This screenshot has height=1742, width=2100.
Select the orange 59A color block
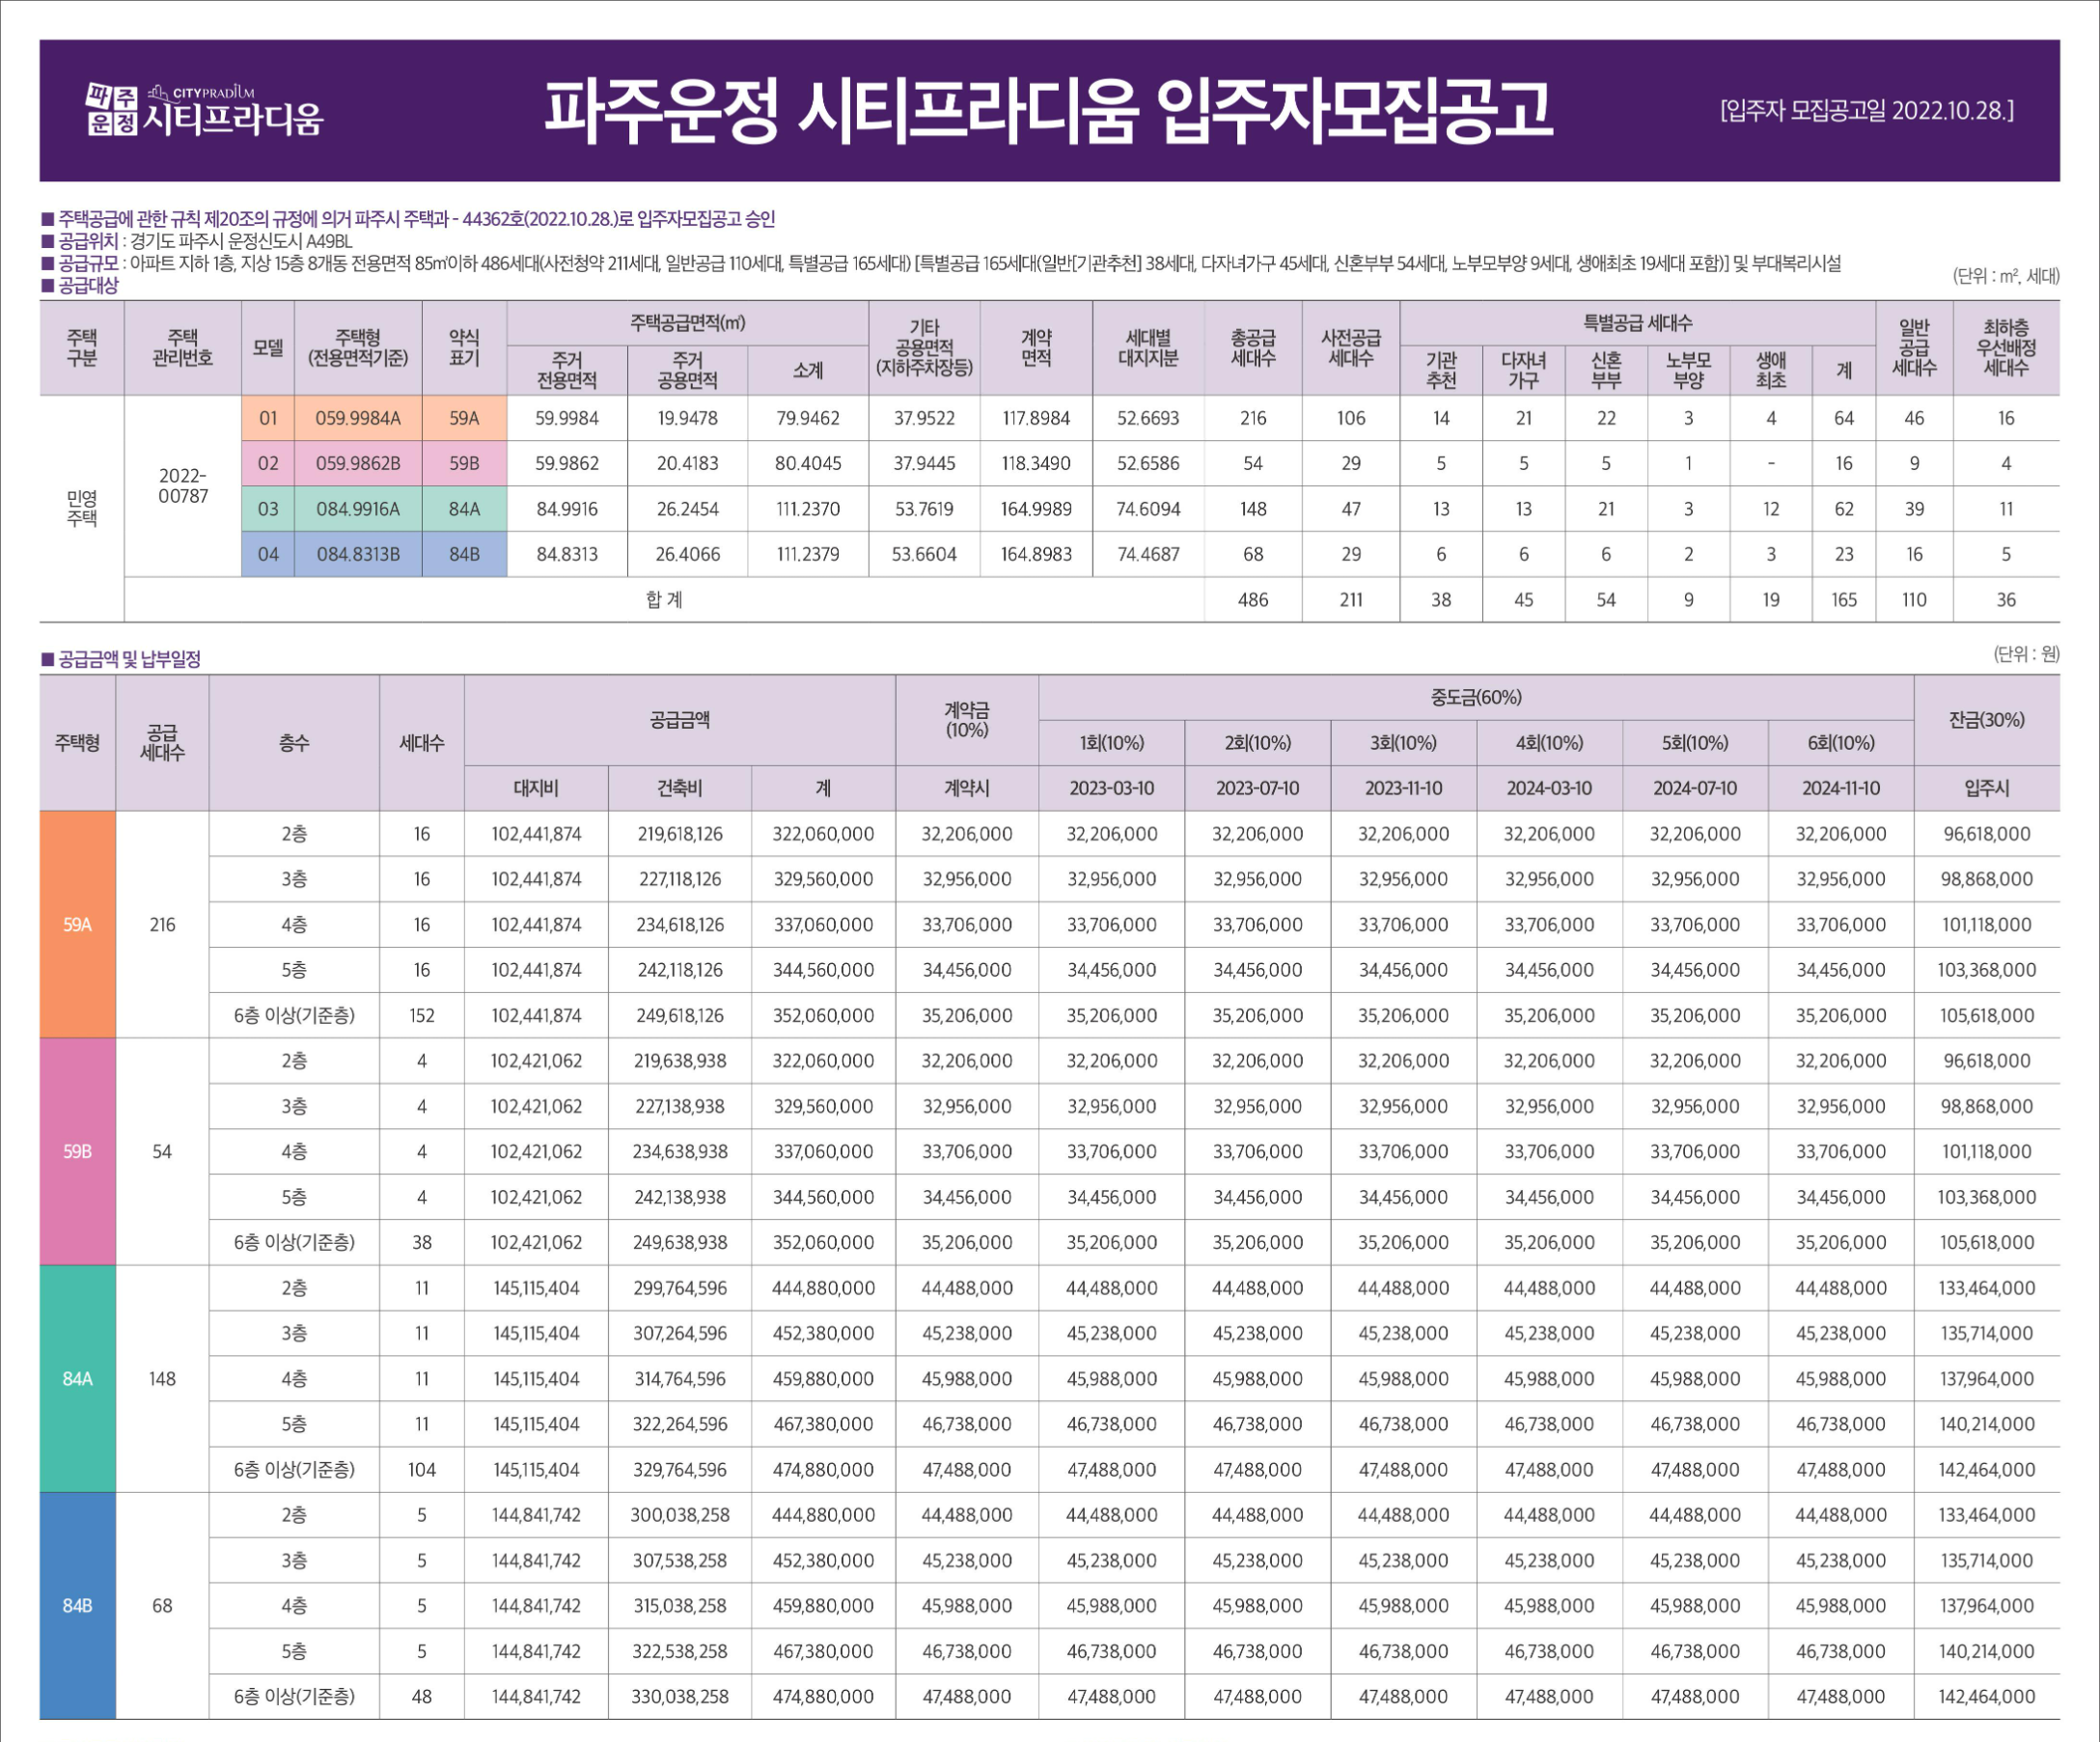pyautogui.click(x=77, y=924)
